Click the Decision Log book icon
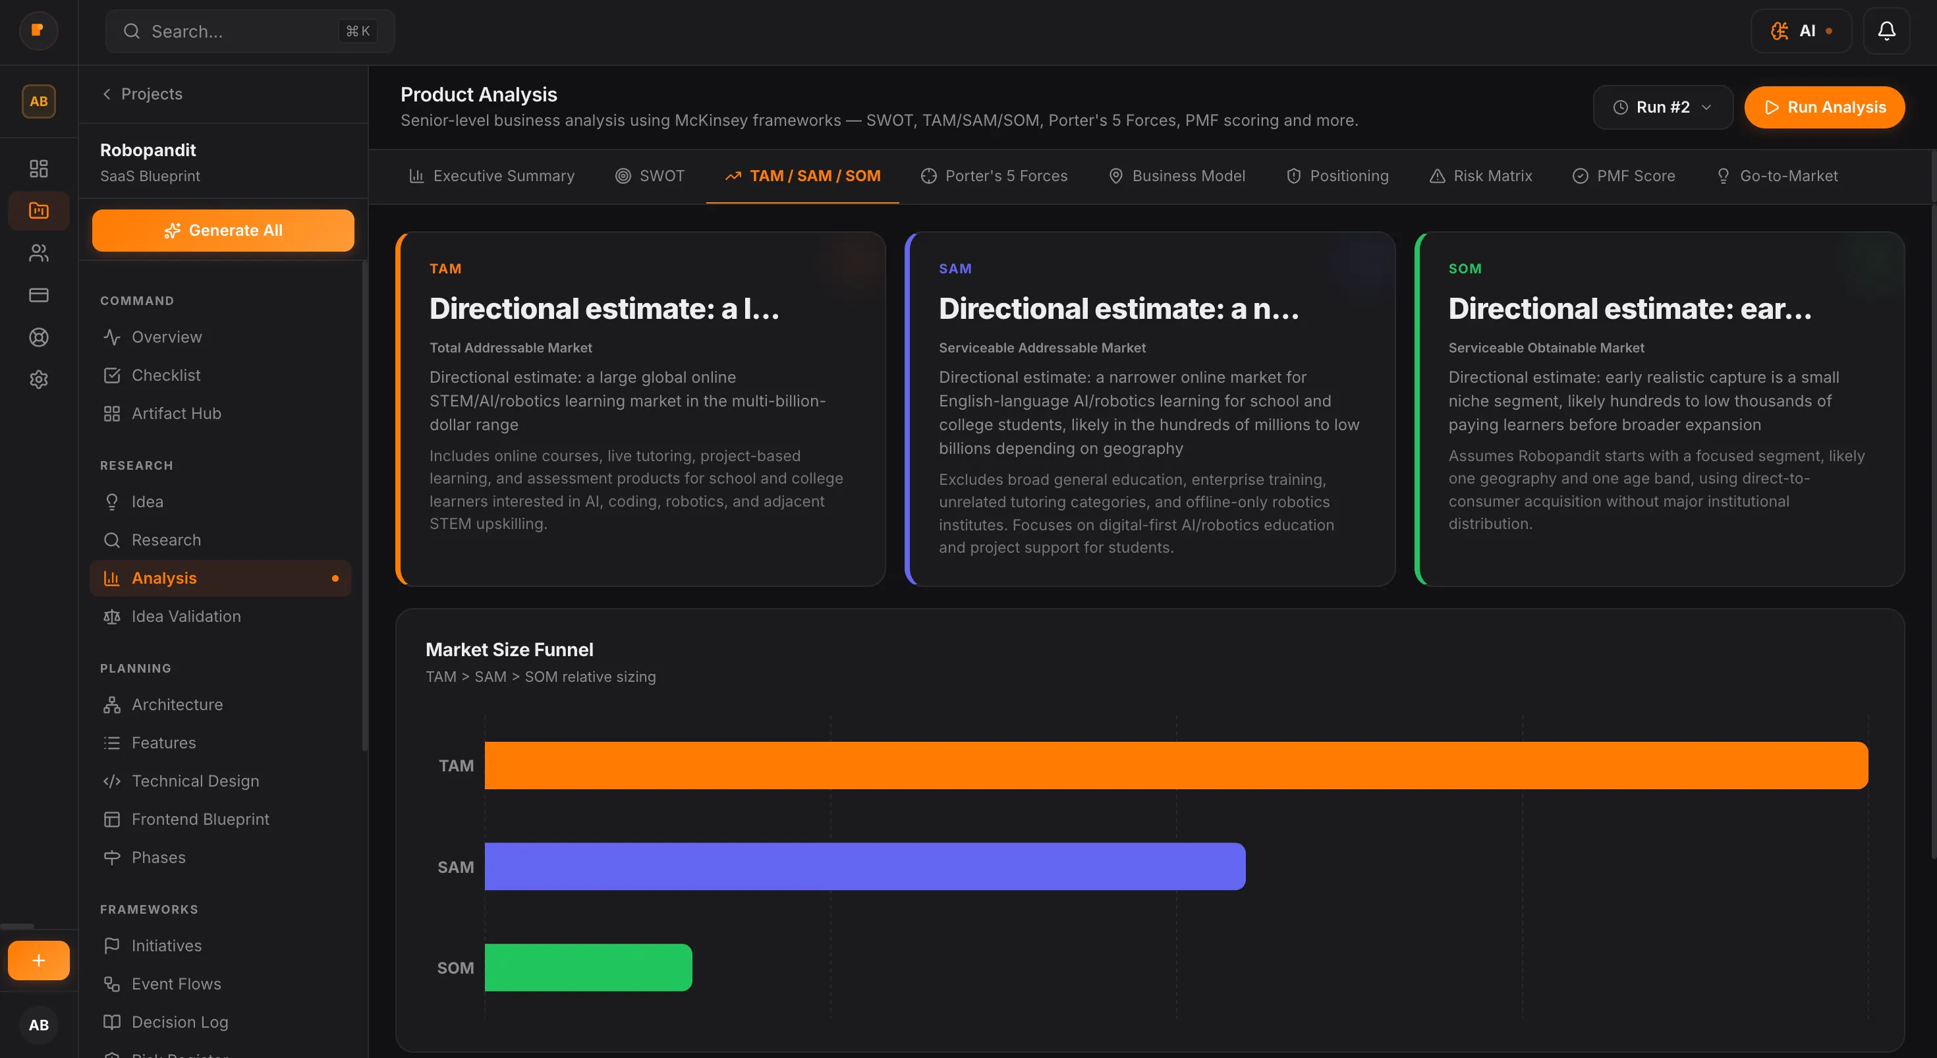The width and height of the screenshot is (1937, 1058). point(112,1022)
